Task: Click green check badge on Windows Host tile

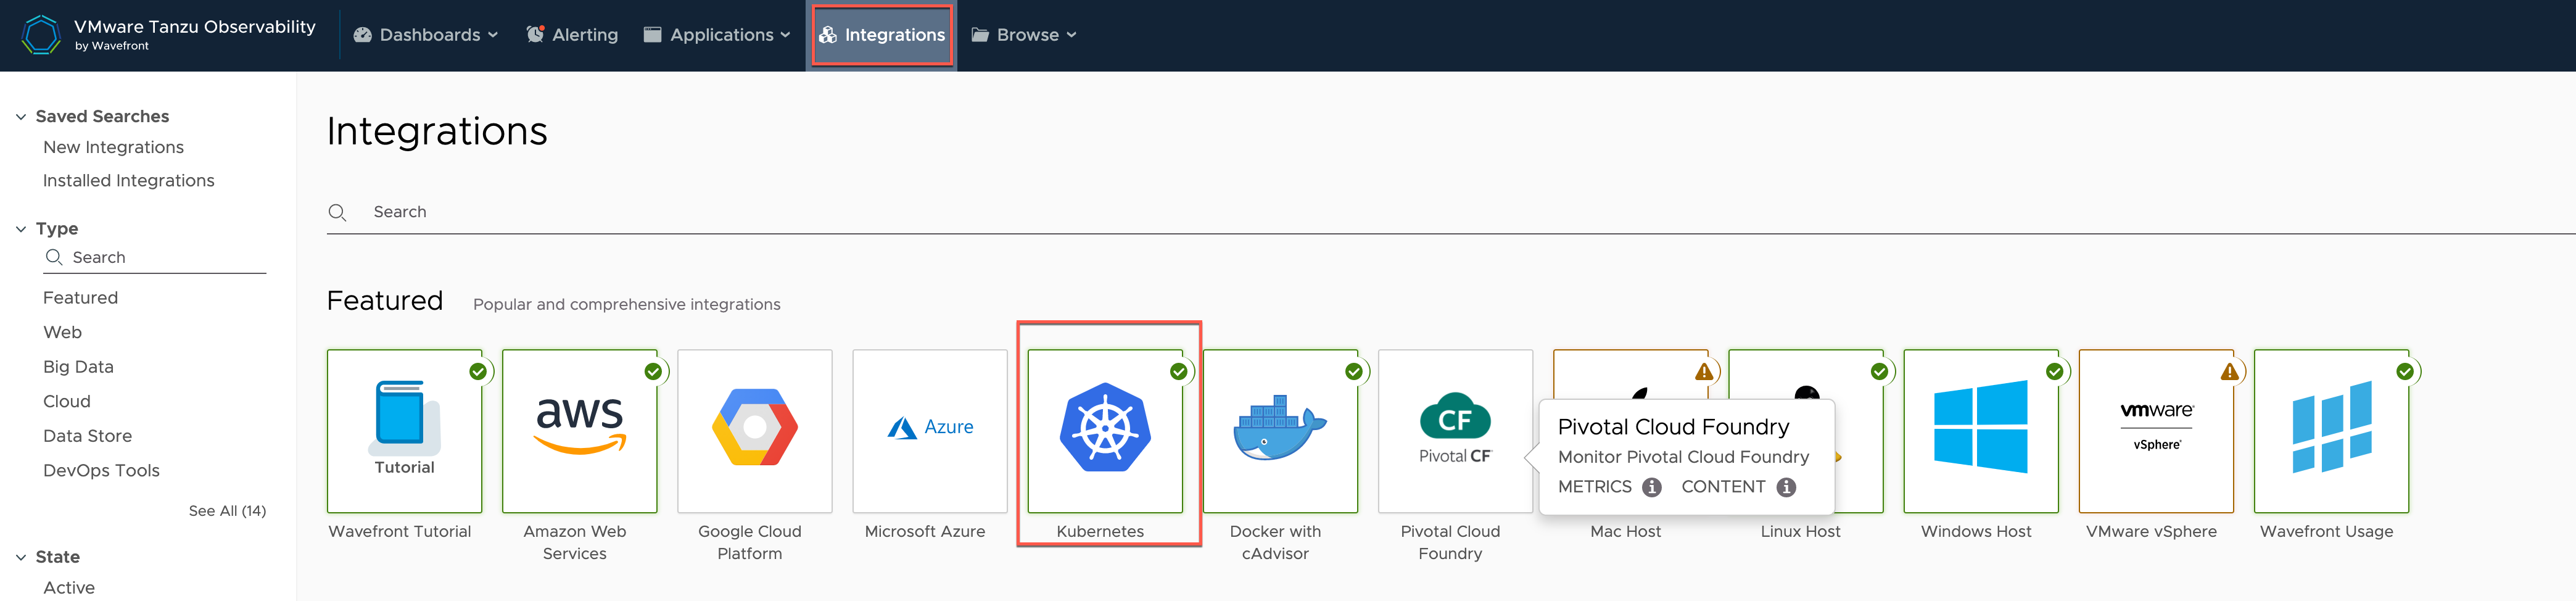Action: coord(2055,372)
